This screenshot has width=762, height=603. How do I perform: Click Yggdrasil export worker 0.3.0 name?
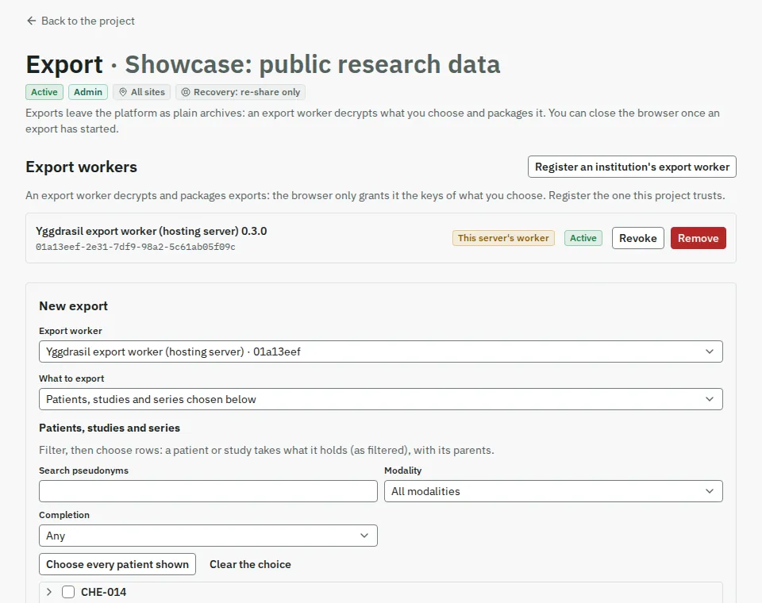pos(151,231)
